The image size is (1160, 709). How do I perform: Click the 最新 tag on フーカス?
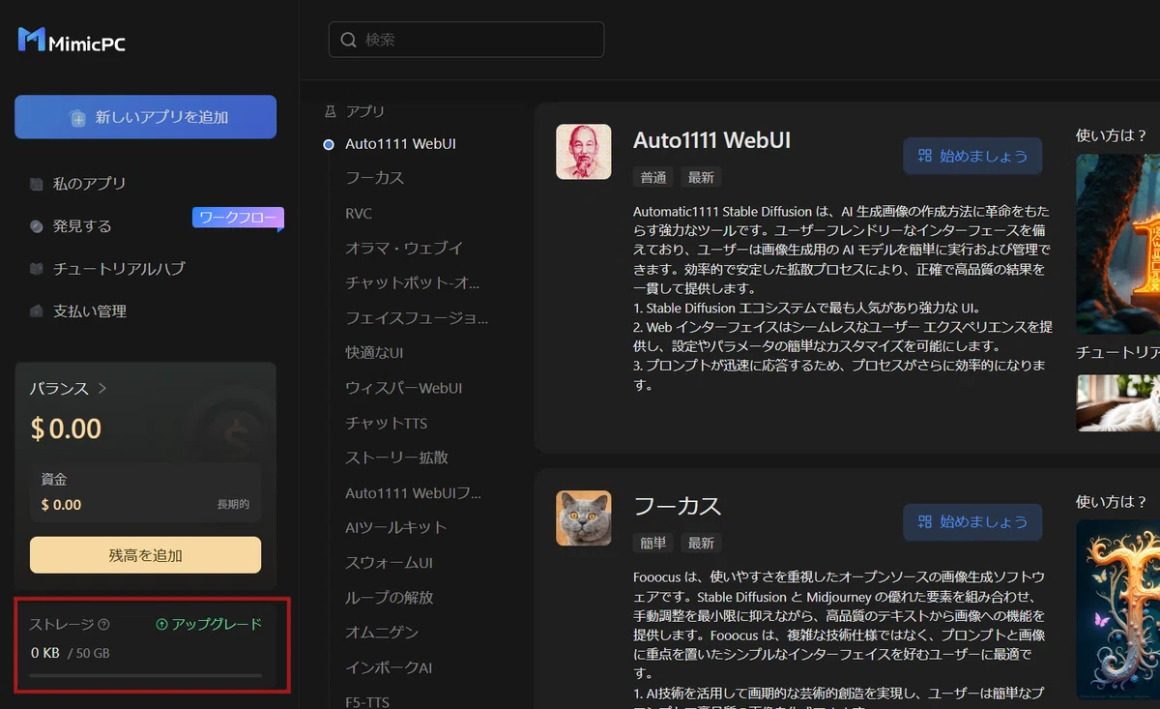(x=701, y=543)
